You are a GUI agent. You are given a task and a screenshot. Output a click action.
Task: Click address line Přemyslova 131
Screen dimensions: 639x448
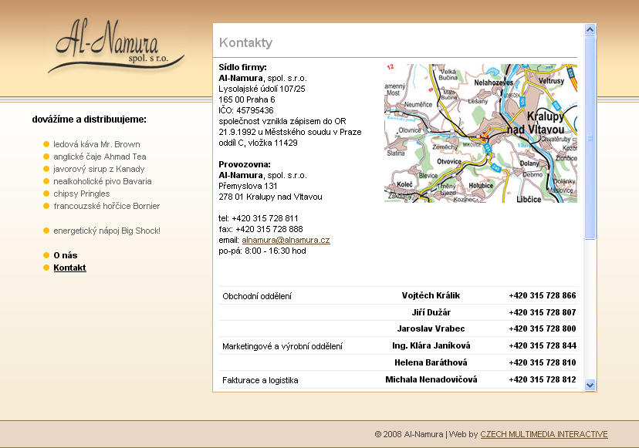[248, 186]
